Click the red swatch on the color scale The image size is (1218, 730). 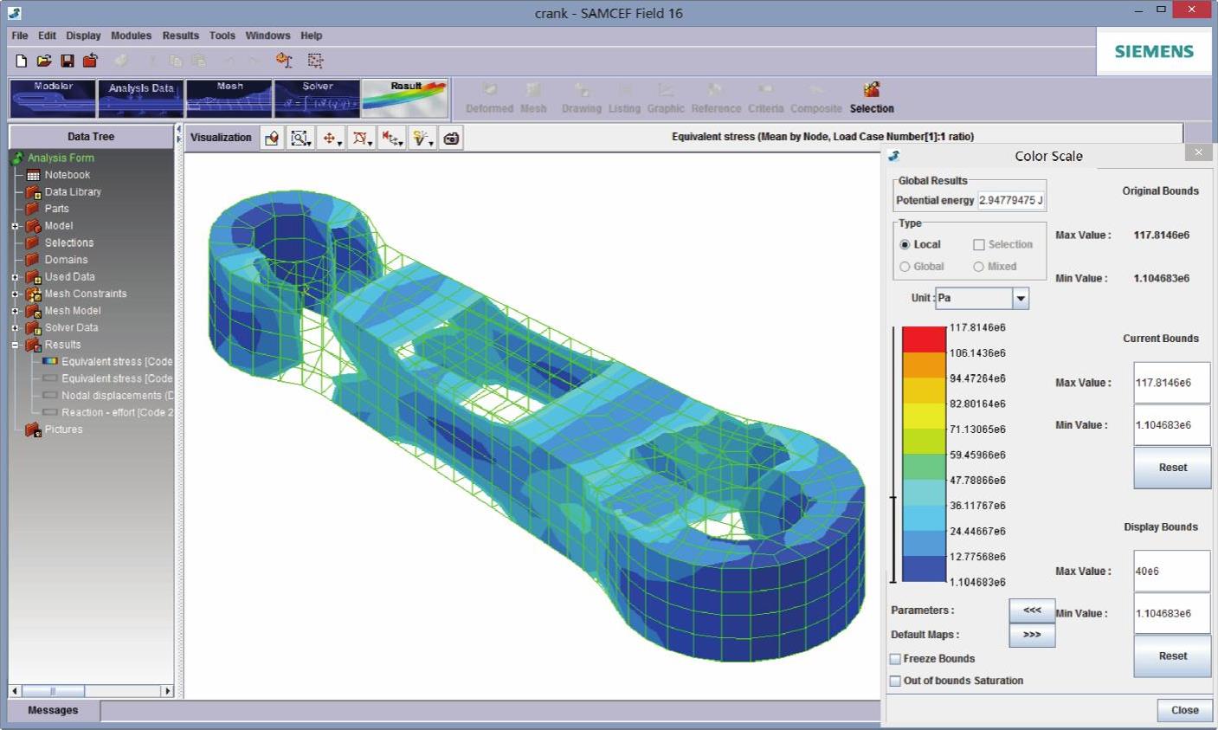tap(924, 339)
